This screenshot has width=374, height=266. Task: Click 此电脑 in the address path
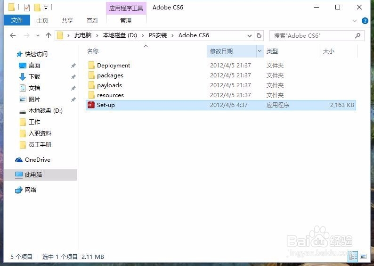coord(83,35)
